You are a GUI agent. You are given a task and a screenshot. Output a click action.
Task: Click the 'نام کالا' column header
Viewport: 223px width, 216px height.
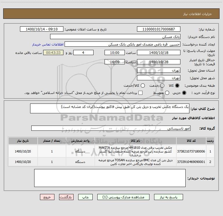pos(136,141)
